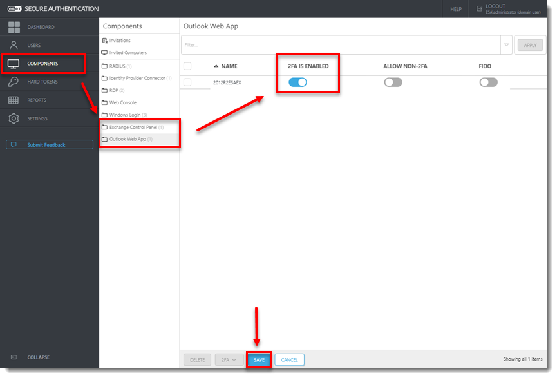Click the Collapse sidebar icon
Screen dimensions: 557x378
tap(14, 357)
